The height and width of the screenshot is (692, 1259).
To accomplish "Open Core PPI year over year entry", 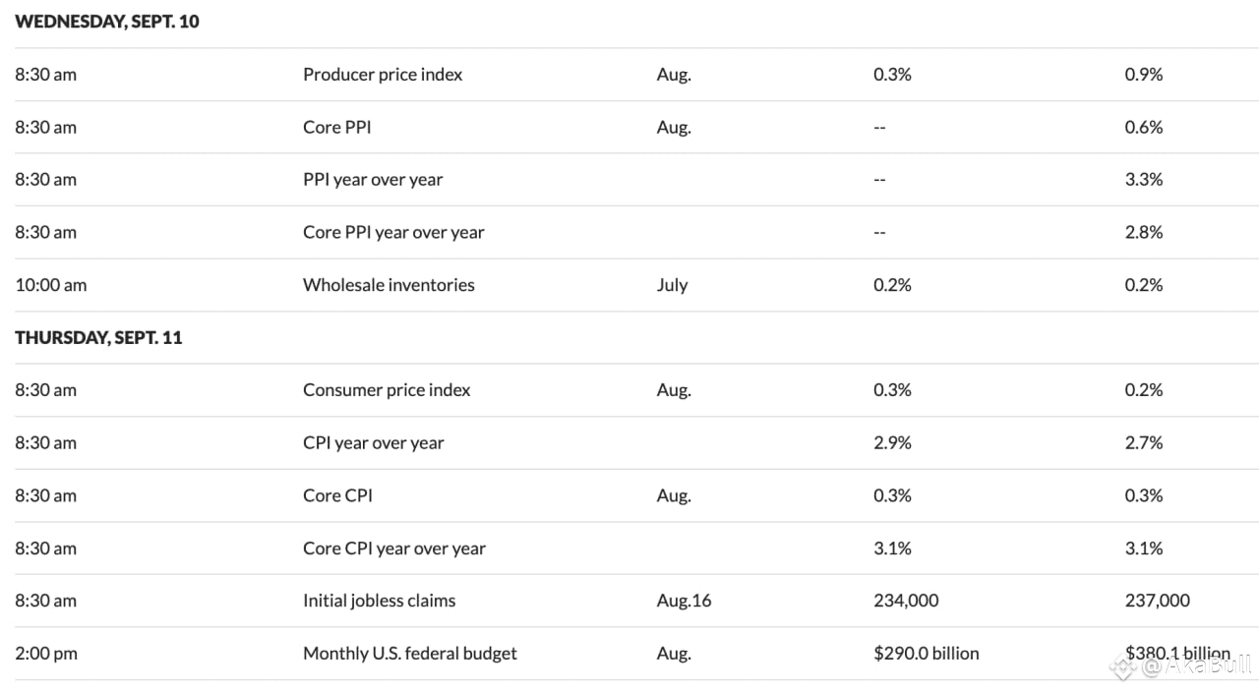I will pyautogui.click(x=393, y=233).
